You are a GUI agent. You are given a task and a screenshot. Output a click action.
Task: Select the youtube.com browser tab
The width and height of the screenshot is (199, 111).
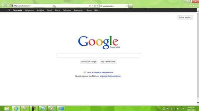[114, 6]
